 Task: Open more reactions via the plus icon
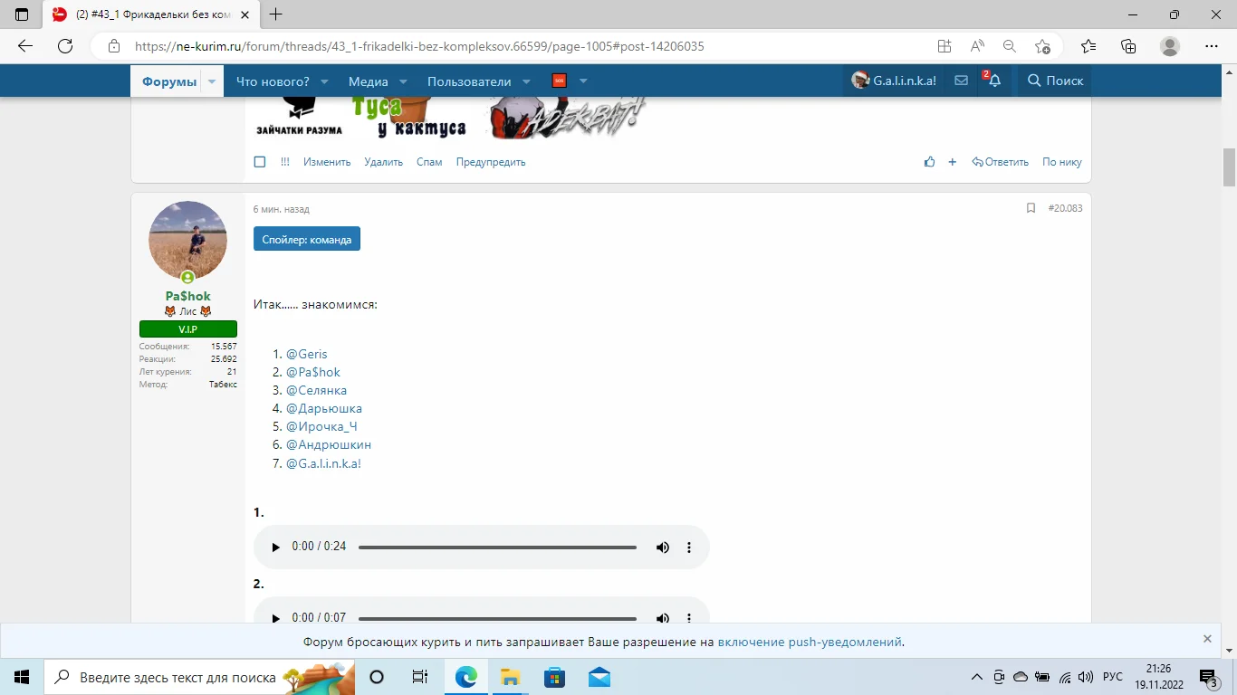click(x=952, y=161)
